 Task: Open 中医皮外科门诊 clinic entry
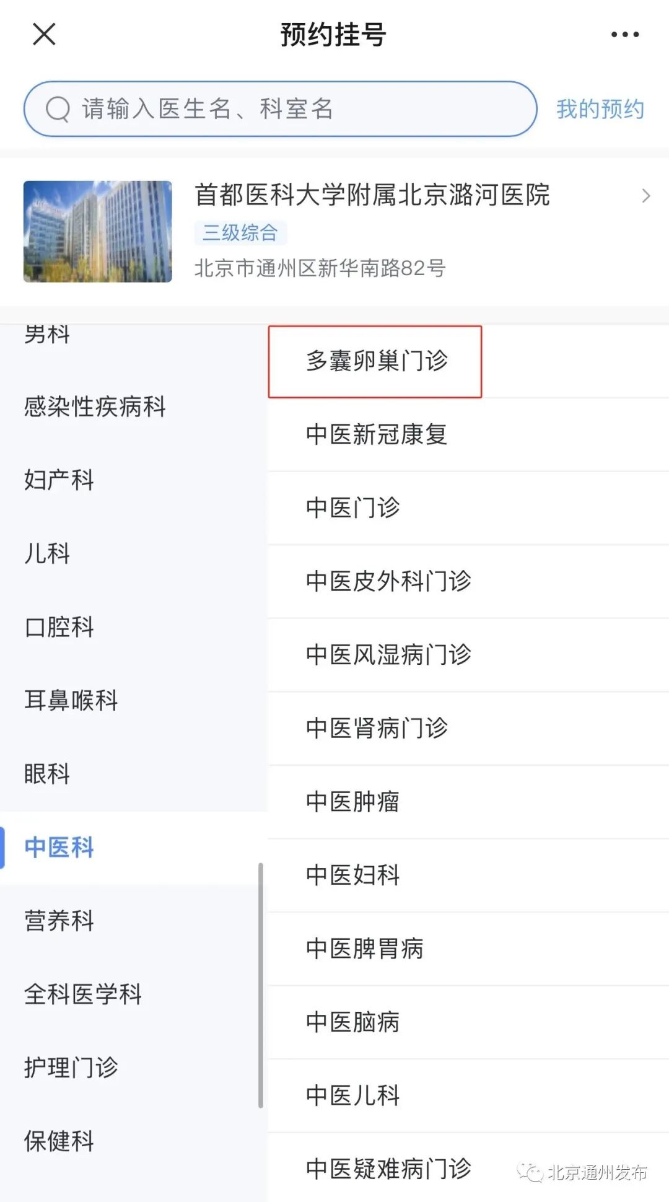[x=388, y=581]
